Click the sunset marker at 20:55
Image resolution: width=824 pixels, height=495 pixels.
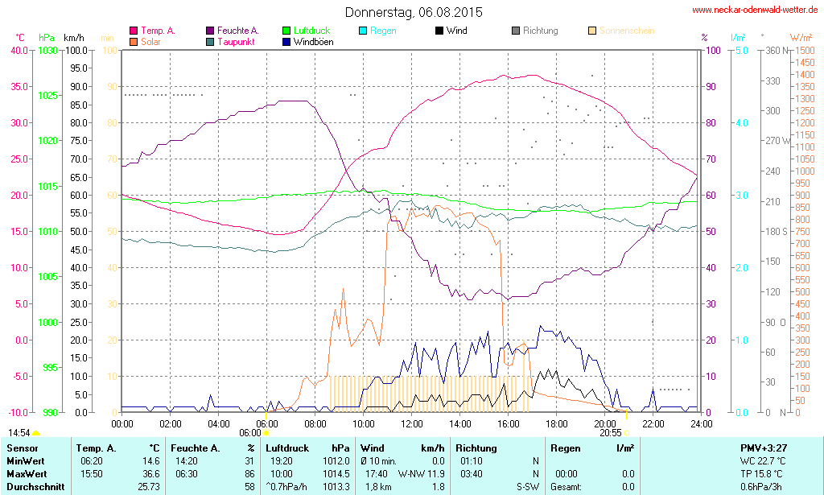point(627,433)
